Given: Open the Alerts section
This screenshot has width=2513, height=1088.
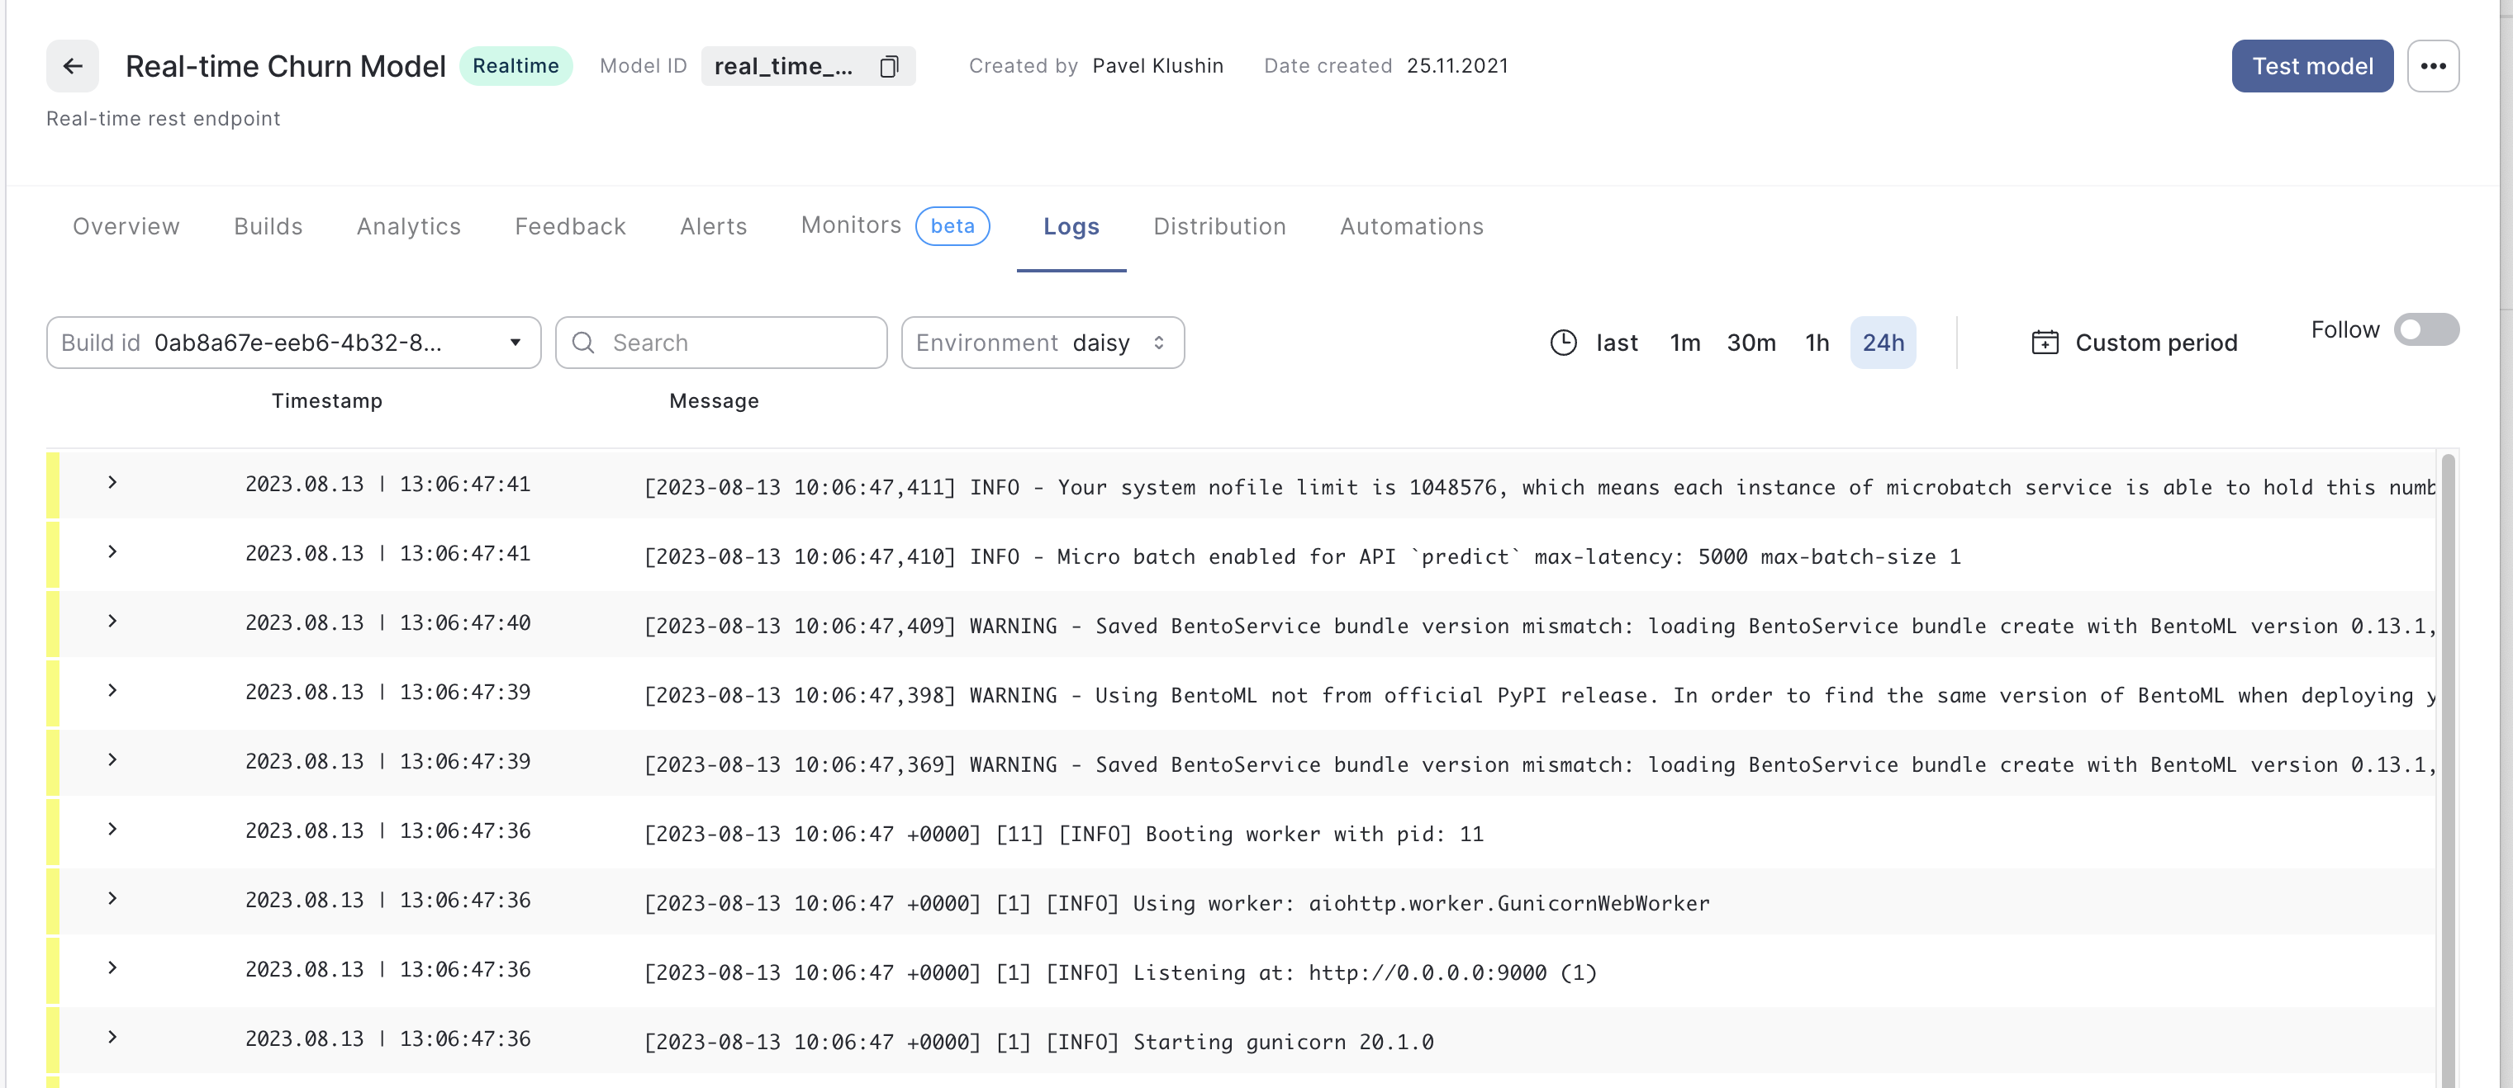Looking at the screenshot, I should (713, 226).
